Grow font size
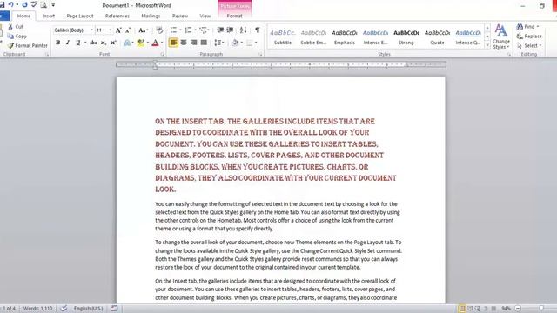This screenshot has height=313, width=557. click(x=118, y=30)
